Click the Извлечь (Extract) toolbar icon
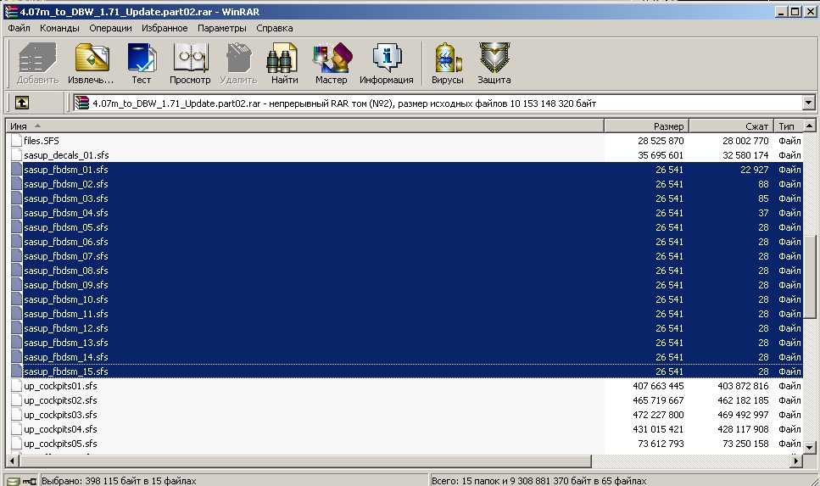This screenshot has width=820, height=486. tap(91, 64)
